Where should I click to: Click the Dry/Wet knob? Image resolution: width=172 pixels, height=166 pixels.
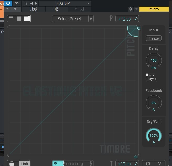click(x=154, y=136)
